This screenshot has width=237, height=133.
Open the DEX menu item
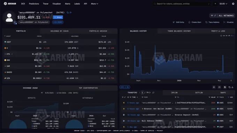(23, 4)
